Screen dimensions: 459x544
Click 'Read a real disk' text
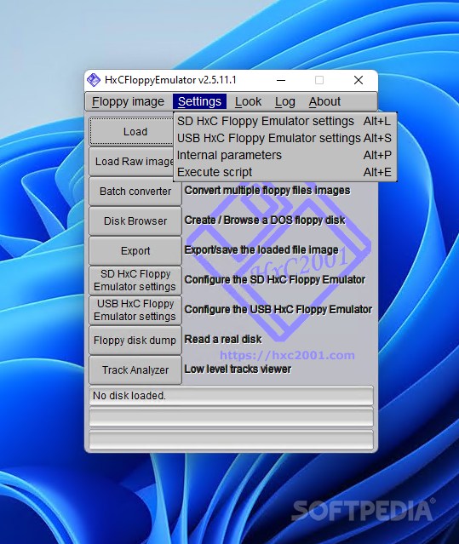pos(223,340)
